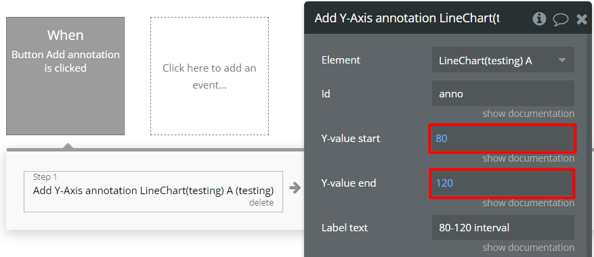This screenshot has height=257, width=594.
Task: Select the Button Add annotation is clicked event
Action: coord(65,76)
